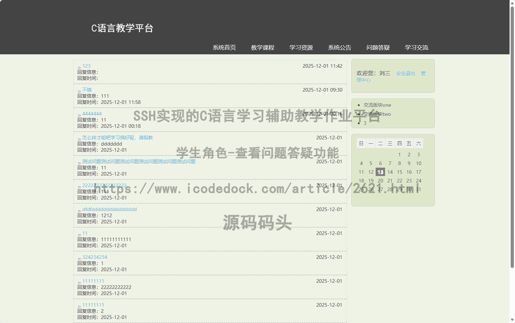Image resolution: width=515 pixels, height=323 pixels.
Task: Open the 问题答疑 navigation item
Action: (378, 47)
